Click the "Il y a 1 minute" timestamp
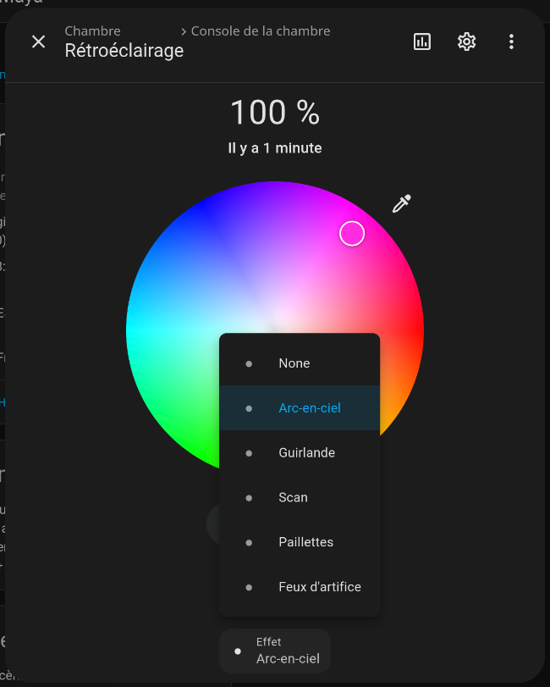The width and height of the screenshot is (550, 687). pyautogui.click(x=275, y=148)
